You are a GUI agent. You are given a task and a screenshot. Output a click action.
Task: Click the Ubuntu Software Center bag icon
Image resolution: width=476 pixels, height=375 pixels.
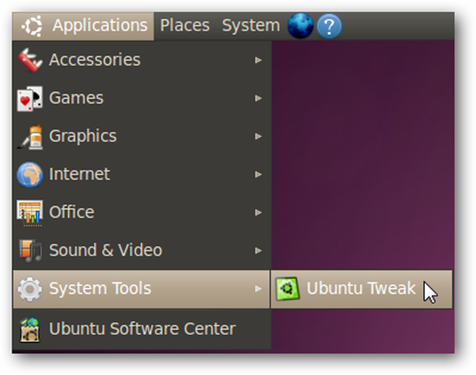point(30,330)
